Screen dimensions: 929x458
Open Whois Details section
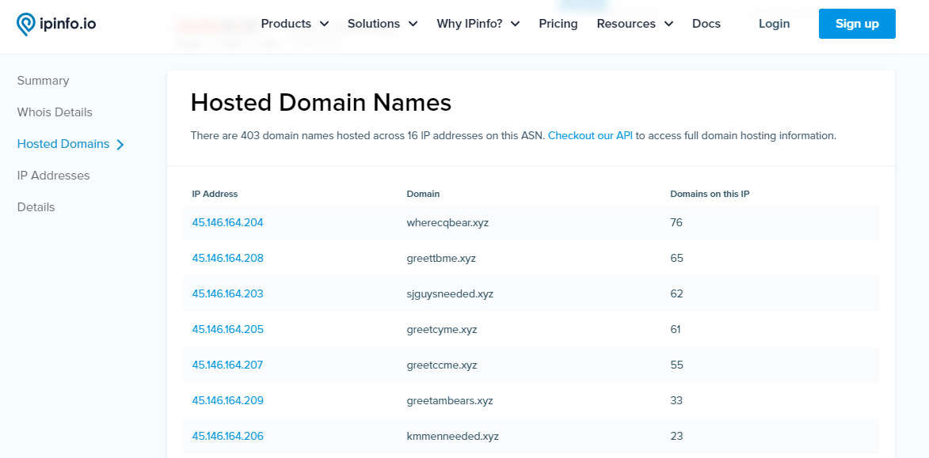55,112
